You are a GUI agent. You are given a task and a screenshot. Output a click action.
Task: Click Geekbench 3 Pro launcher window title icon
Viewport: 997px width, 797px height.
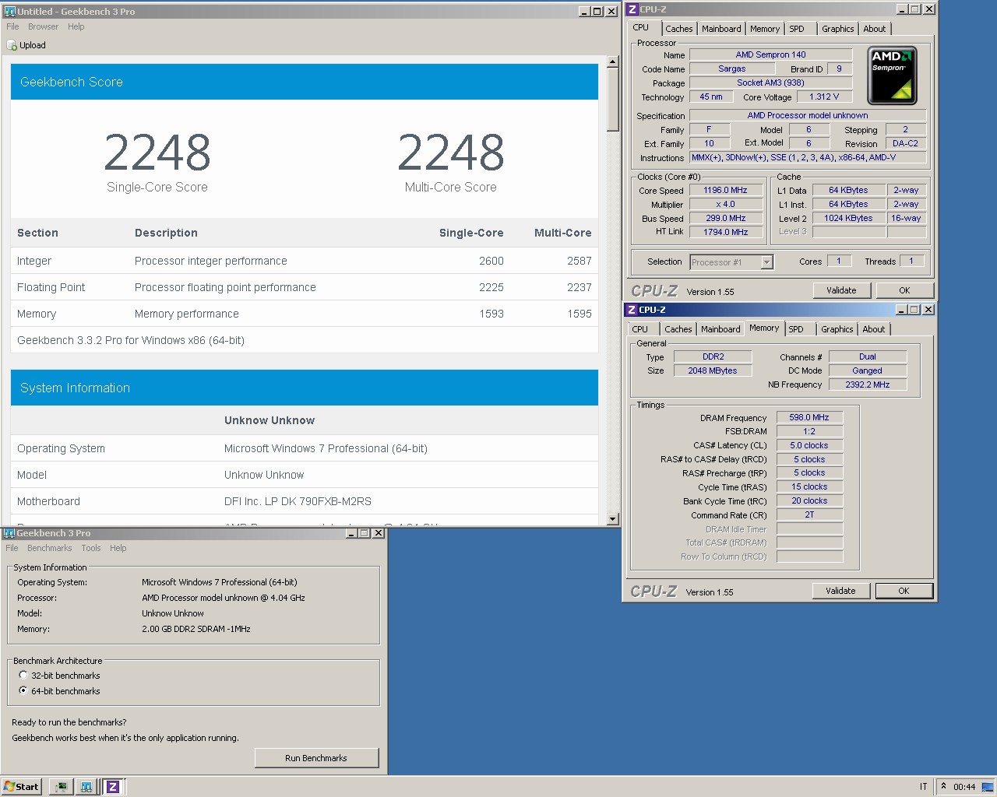[x=9, y=533]
